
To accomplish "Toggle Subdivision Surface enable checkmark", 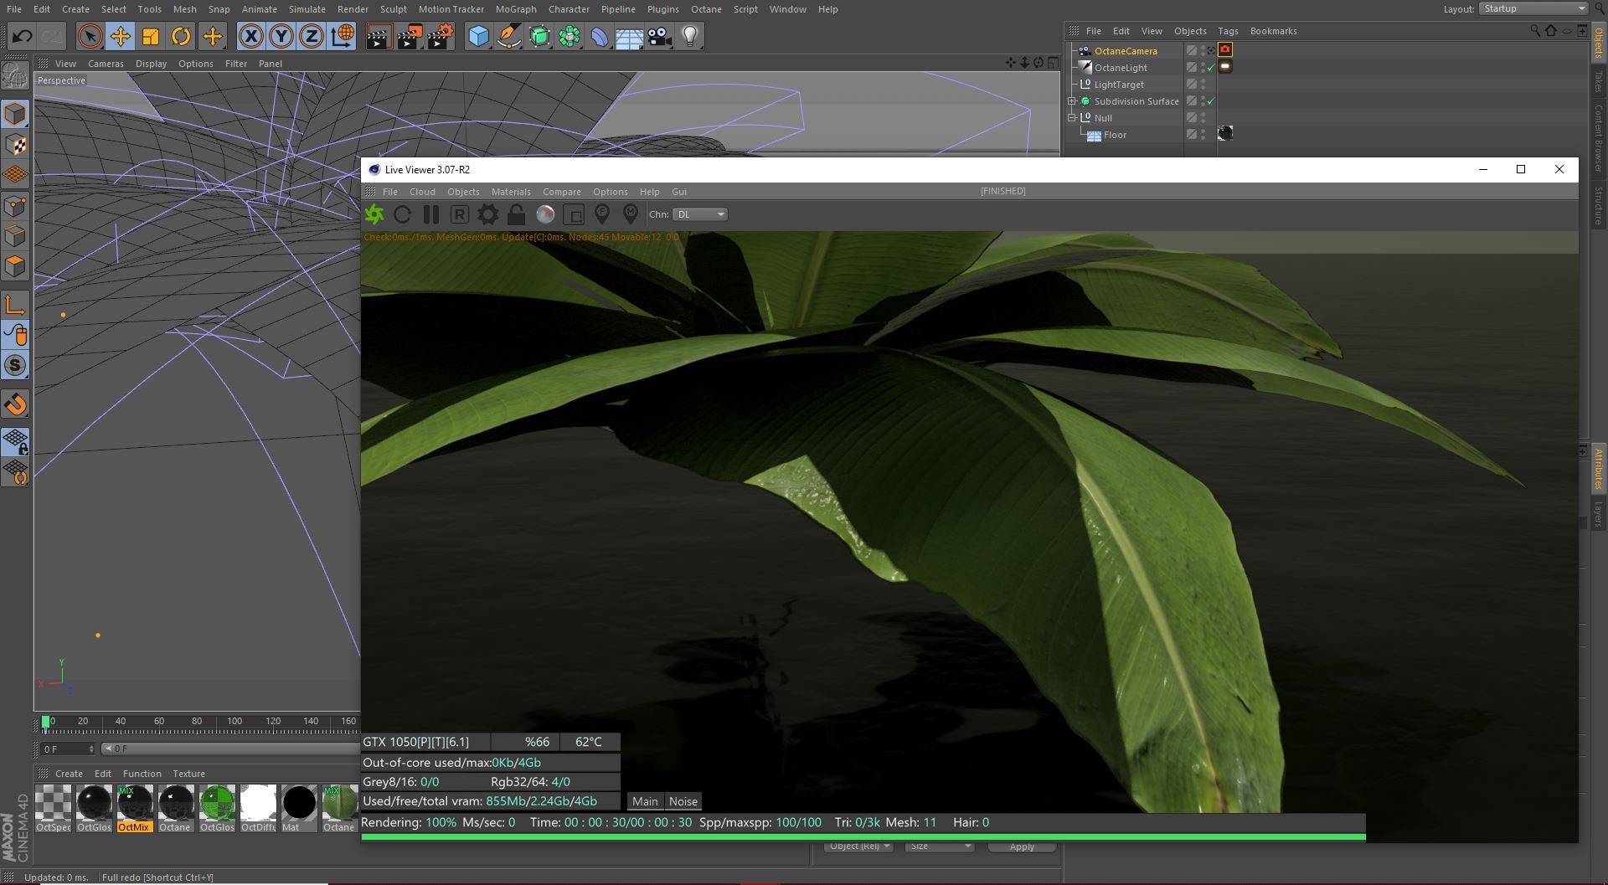I will 1210,101.
